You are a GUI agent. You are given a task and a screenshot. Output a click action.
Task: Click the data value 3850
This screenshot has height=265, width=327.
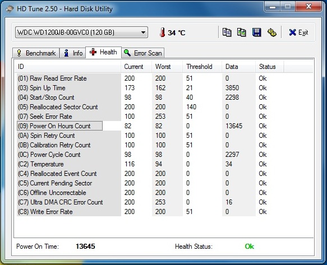232,88
